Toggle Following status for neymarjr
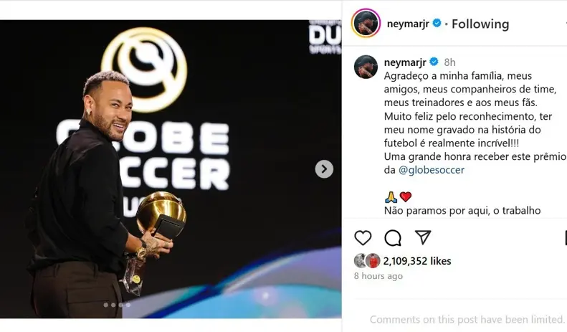 pos(480,24)
